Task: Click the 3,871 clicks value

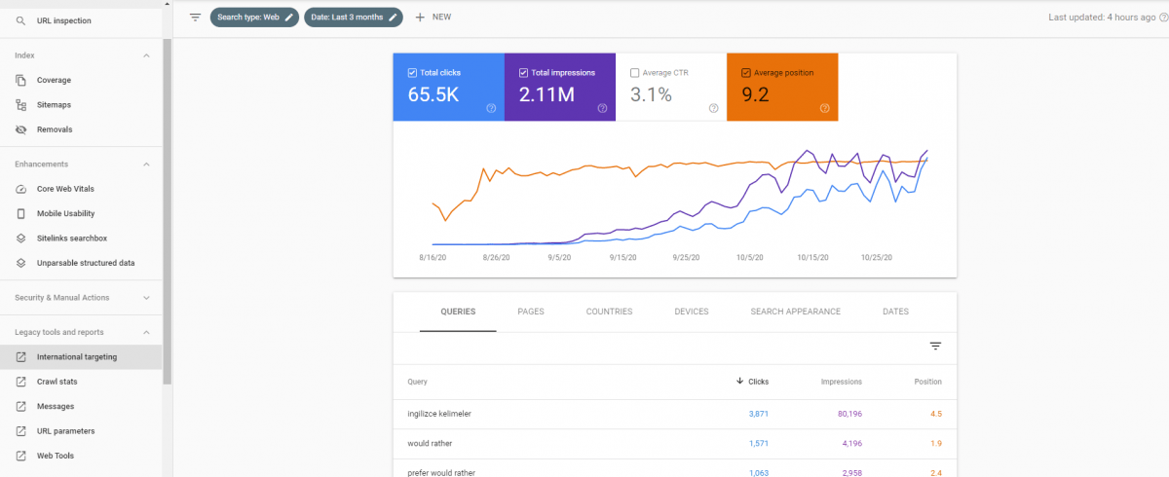Action: click(759, 414)
